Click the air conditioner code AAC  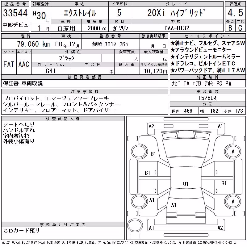click(x=24, y=64)
